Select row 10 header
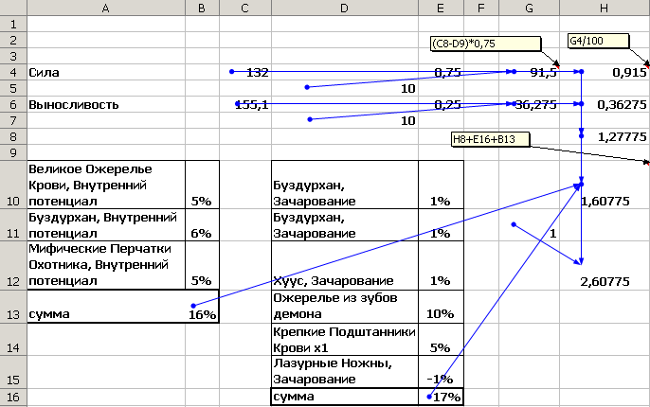Viewport: 650px width, 407px height. click(x=13, y=185)
